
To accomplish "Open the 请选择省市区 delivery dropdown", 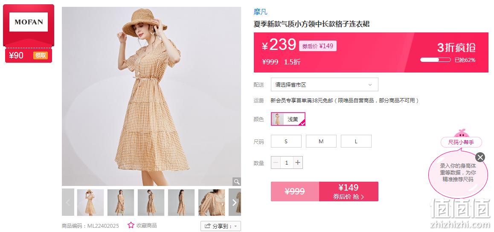I will 325,85.
